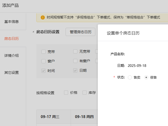Toggle the checked 日期 checkbox
Viewport: 168px width, 126px height.
75,70
